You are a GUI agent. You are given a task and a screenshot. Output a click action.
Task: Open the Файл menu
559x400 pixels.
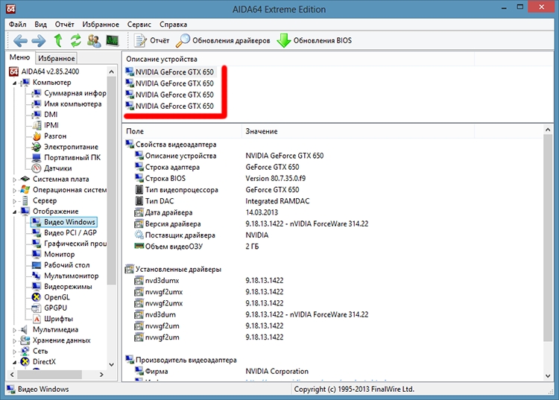17,25
